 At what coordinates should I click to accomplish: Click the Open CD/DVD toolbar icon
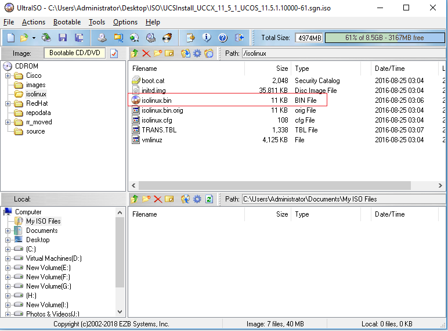pos(46,38)
